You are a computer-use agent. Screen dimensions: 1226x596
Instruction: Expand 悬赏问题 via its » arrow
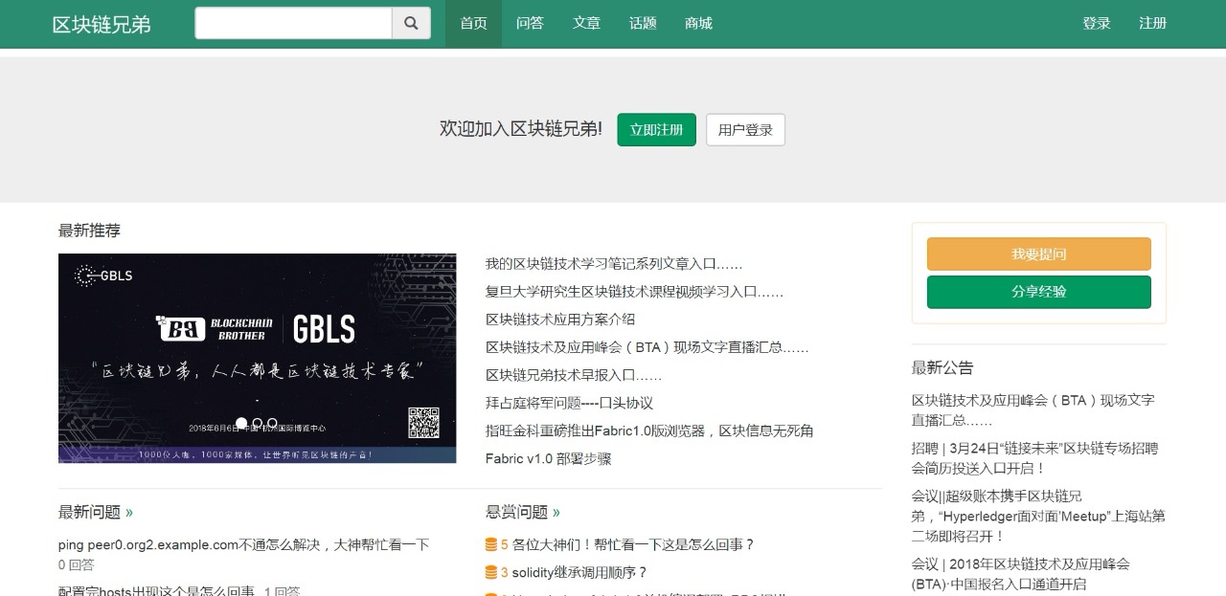click(556, 513)
